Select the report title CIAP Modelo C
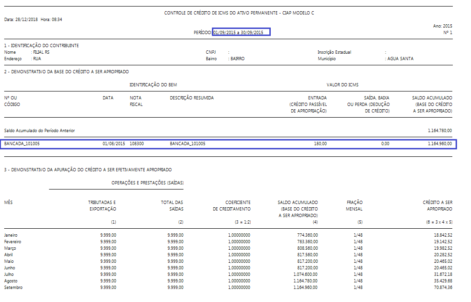 (x=239, y=13)
